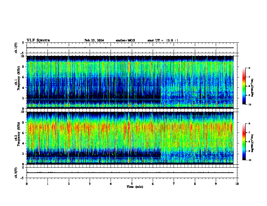Click the "-8" label on ch.2 color bar
Image resolution: width=267 pixels, height=206 pixels.
coord(249,142)
